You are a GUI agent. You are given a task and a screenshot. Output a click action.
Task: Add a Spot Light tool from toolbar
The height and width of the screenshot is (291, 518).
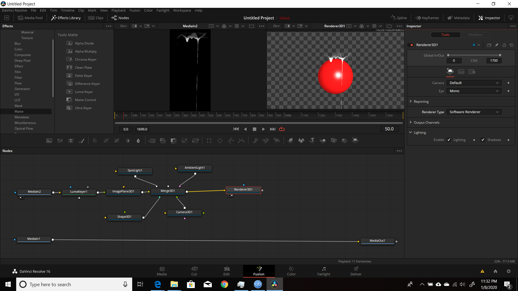(344, 140)
